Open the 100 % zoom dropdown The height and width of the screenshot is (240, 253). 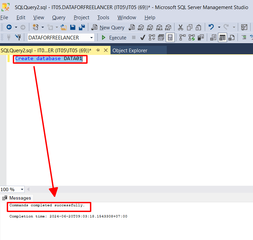pos(22,189)
